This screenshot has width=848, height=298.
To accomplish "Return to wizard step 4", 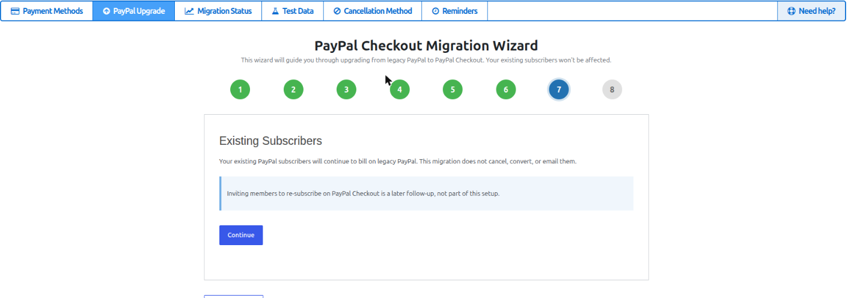I will coord(400,90).
